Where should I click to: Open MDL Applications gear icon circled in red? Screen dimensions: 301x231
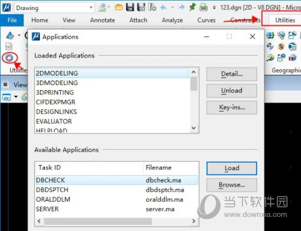9,57
